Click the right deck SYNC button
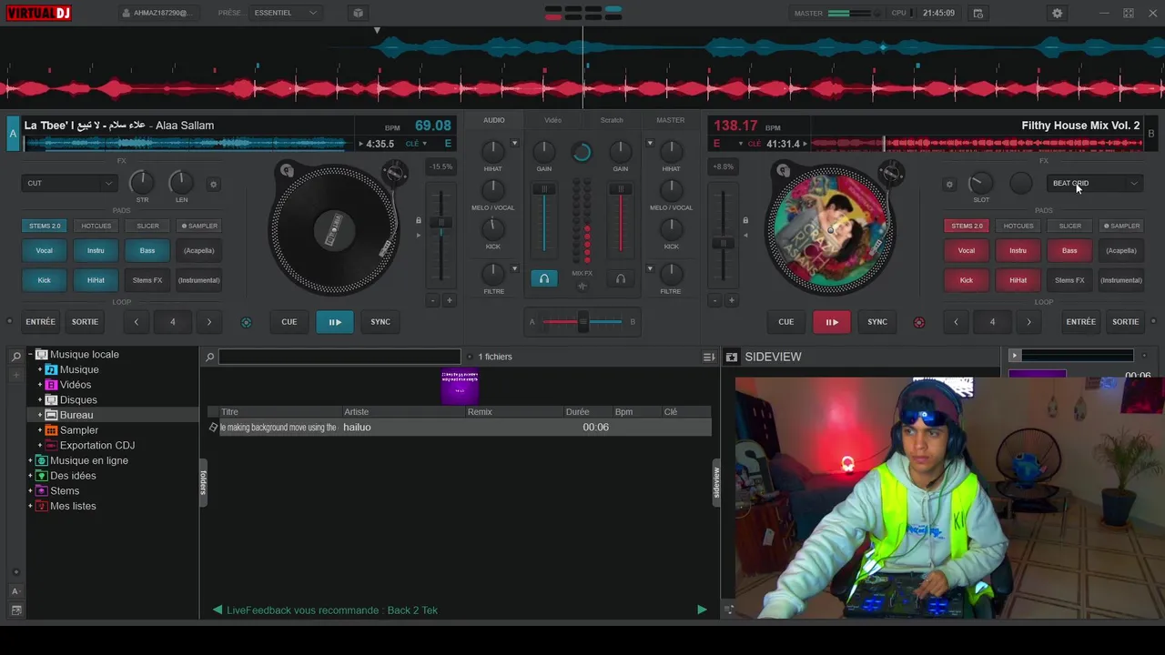 coord(877,321)
